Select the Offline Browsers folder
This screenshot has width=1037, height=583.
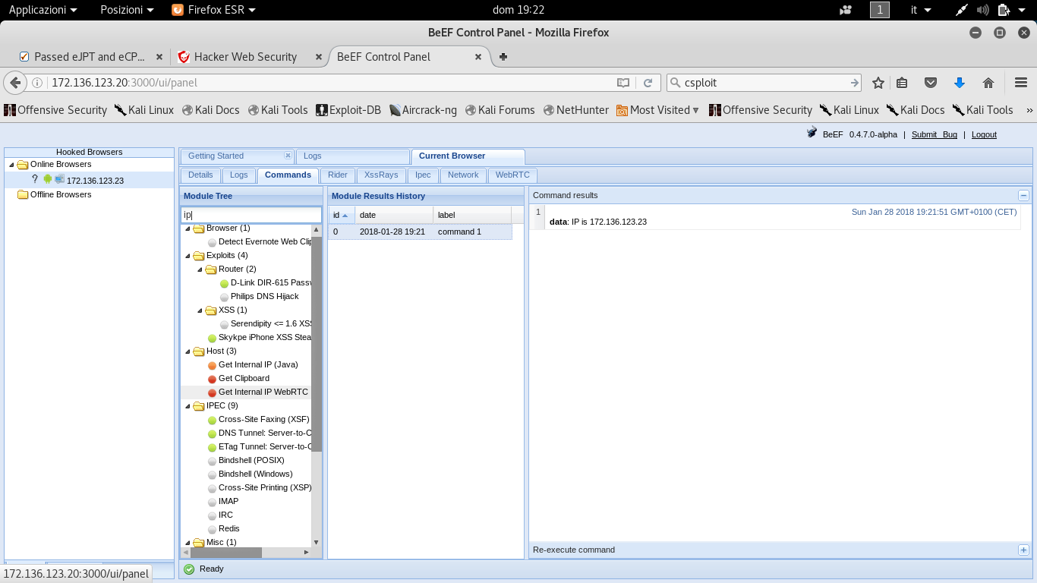click(61, 194)
